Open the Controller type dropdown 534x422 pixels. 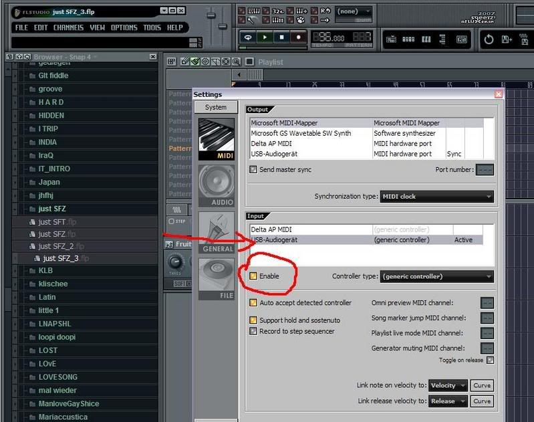click(436, 276)
